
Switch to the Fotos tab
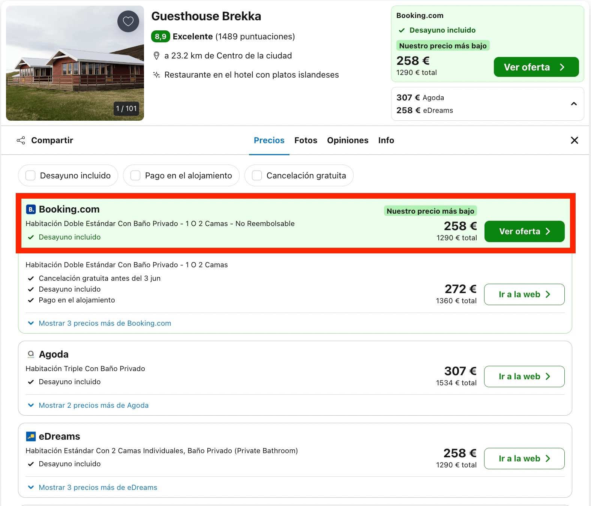(x=306, y=140)
